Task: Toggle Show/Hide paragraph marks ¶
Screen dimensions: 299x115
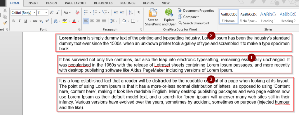Action: point(139,13)
